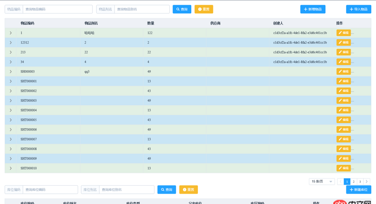Click the 数量 column header
376x204 pixels.
[x=150, y=23]
